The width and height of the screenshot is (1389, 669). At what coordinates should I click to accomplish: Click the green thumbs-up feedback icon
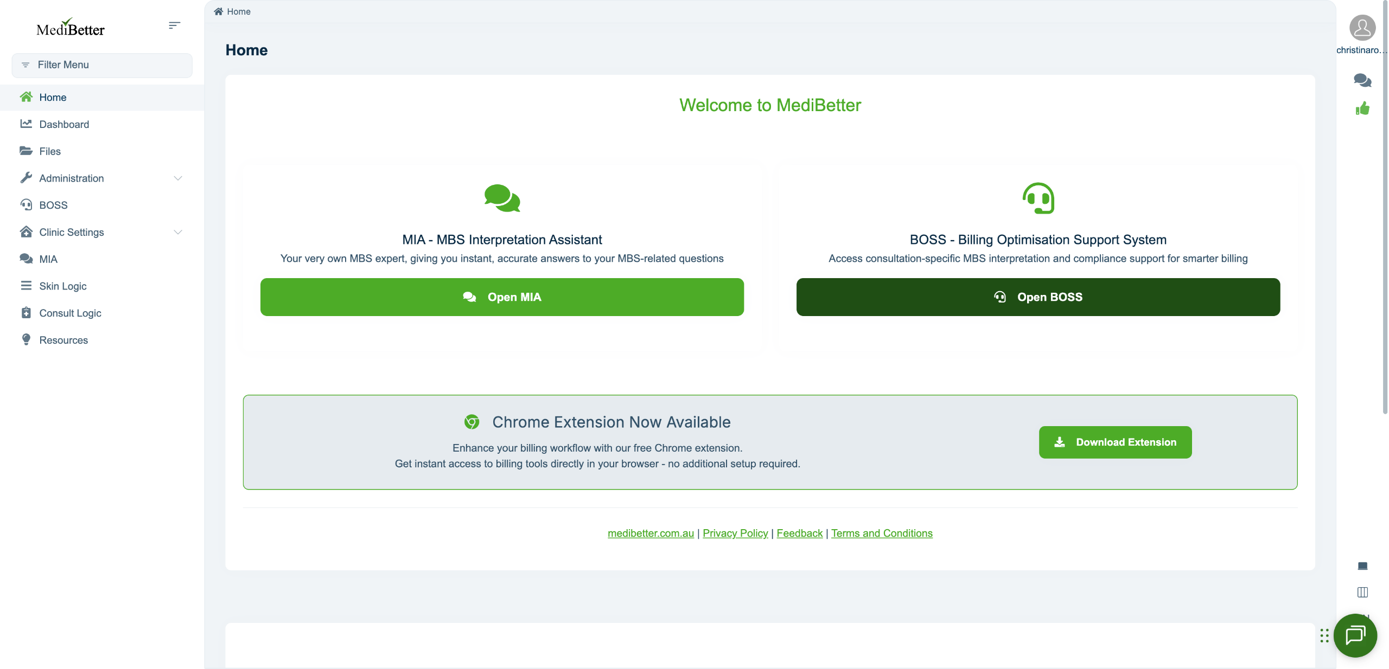pos(1362,109)
